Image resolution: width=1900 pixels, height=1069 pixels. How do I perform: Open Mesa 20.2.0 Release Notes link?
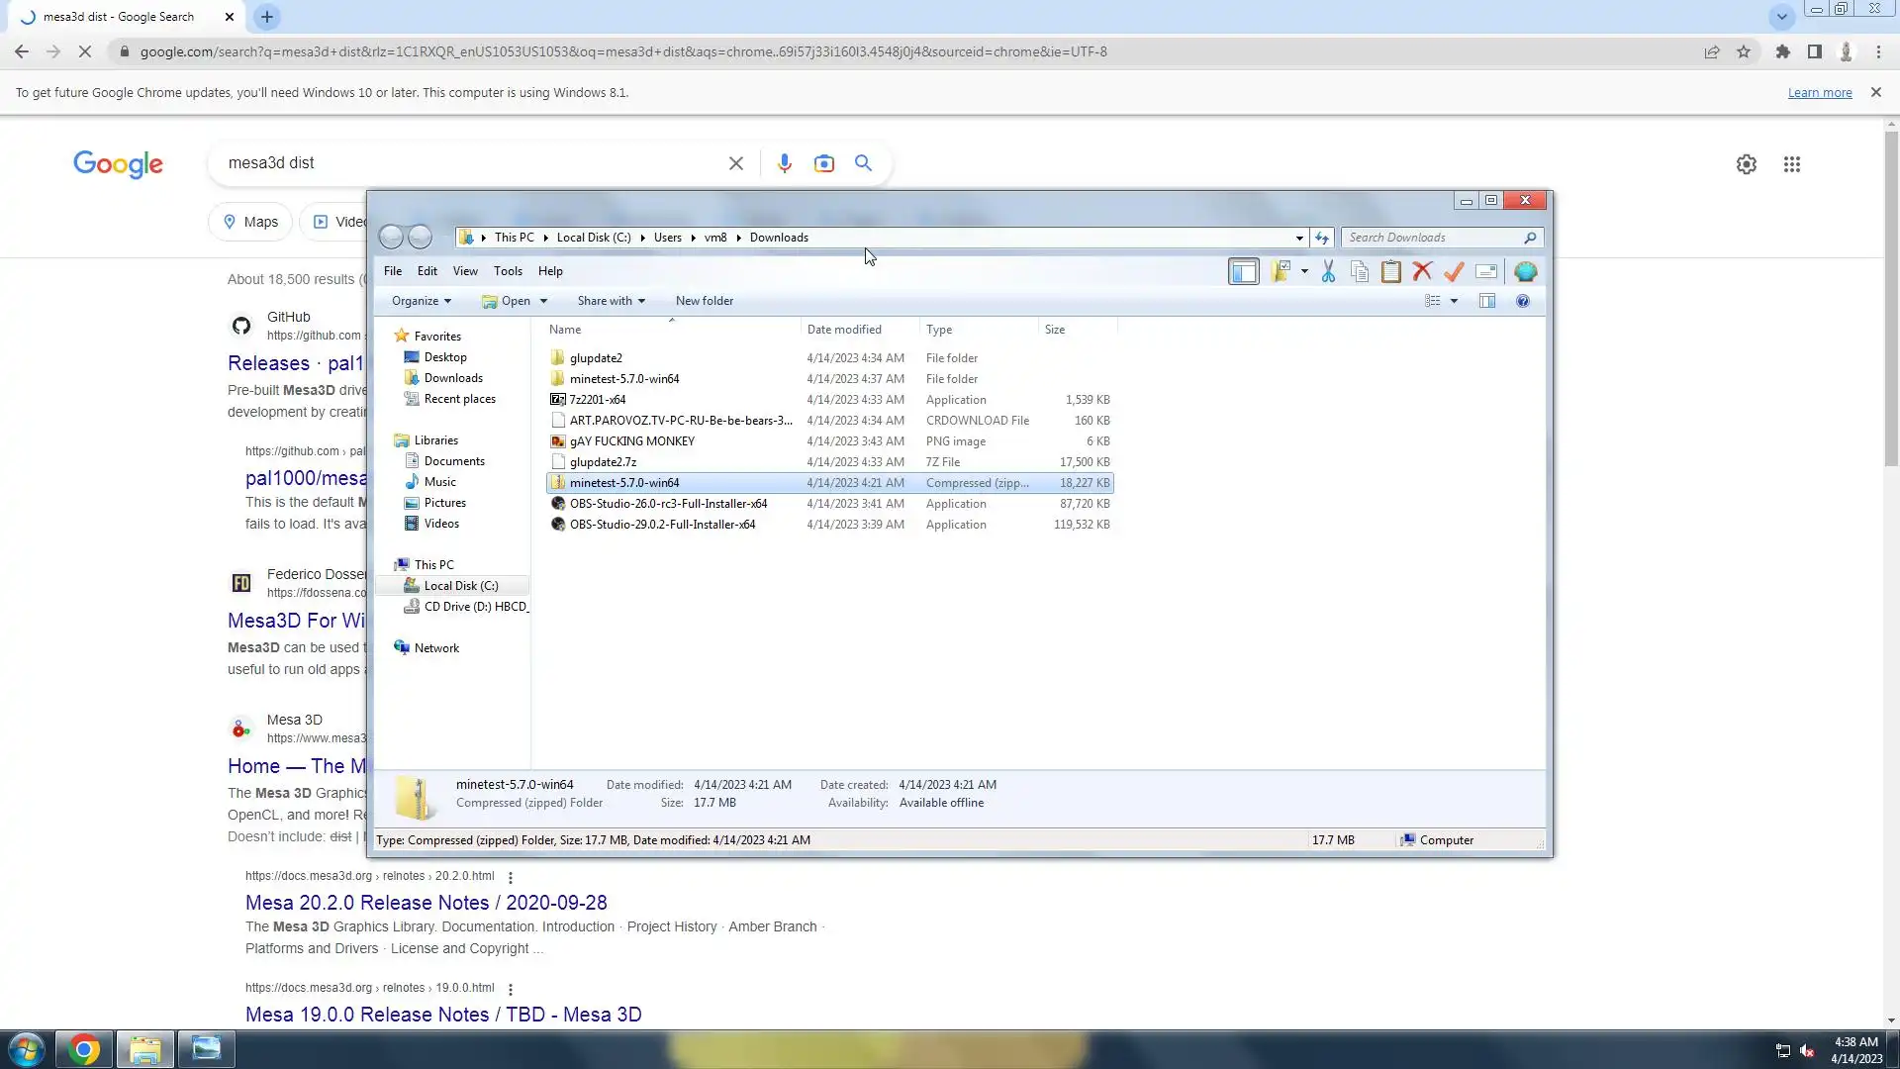click(426, 903)
